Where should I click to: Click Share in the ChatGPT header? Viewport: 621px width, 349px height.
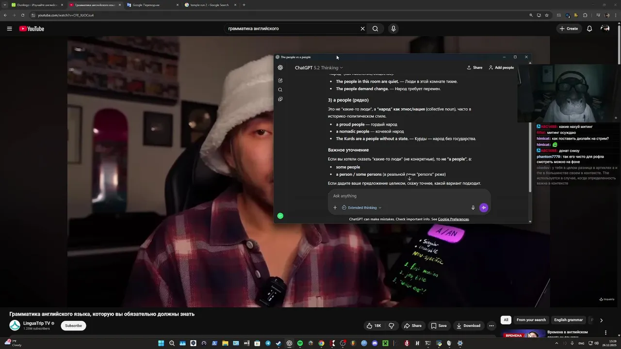(x=474, y=68)
